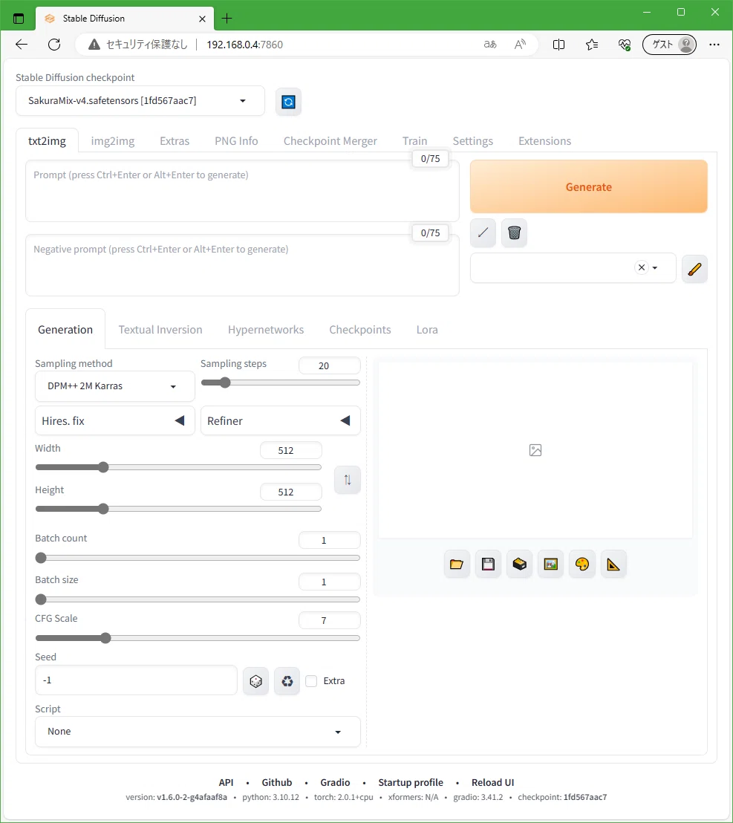Expand the Hires. fix section

pyautogui.click(x=115, y=421)
